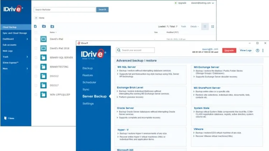Click the list view icon
Image resolution: width=269 pixels, height=151 pixels.
[205, 27]
